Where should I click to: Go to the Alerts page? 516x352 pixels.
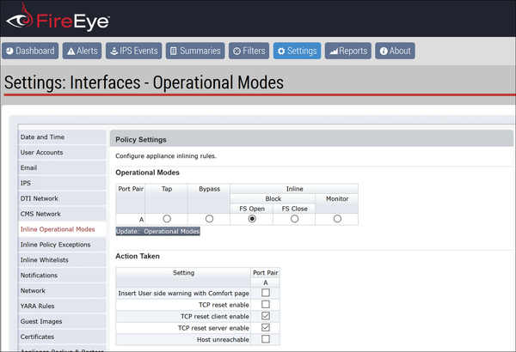pyautogui.click(x=83, y=51)
